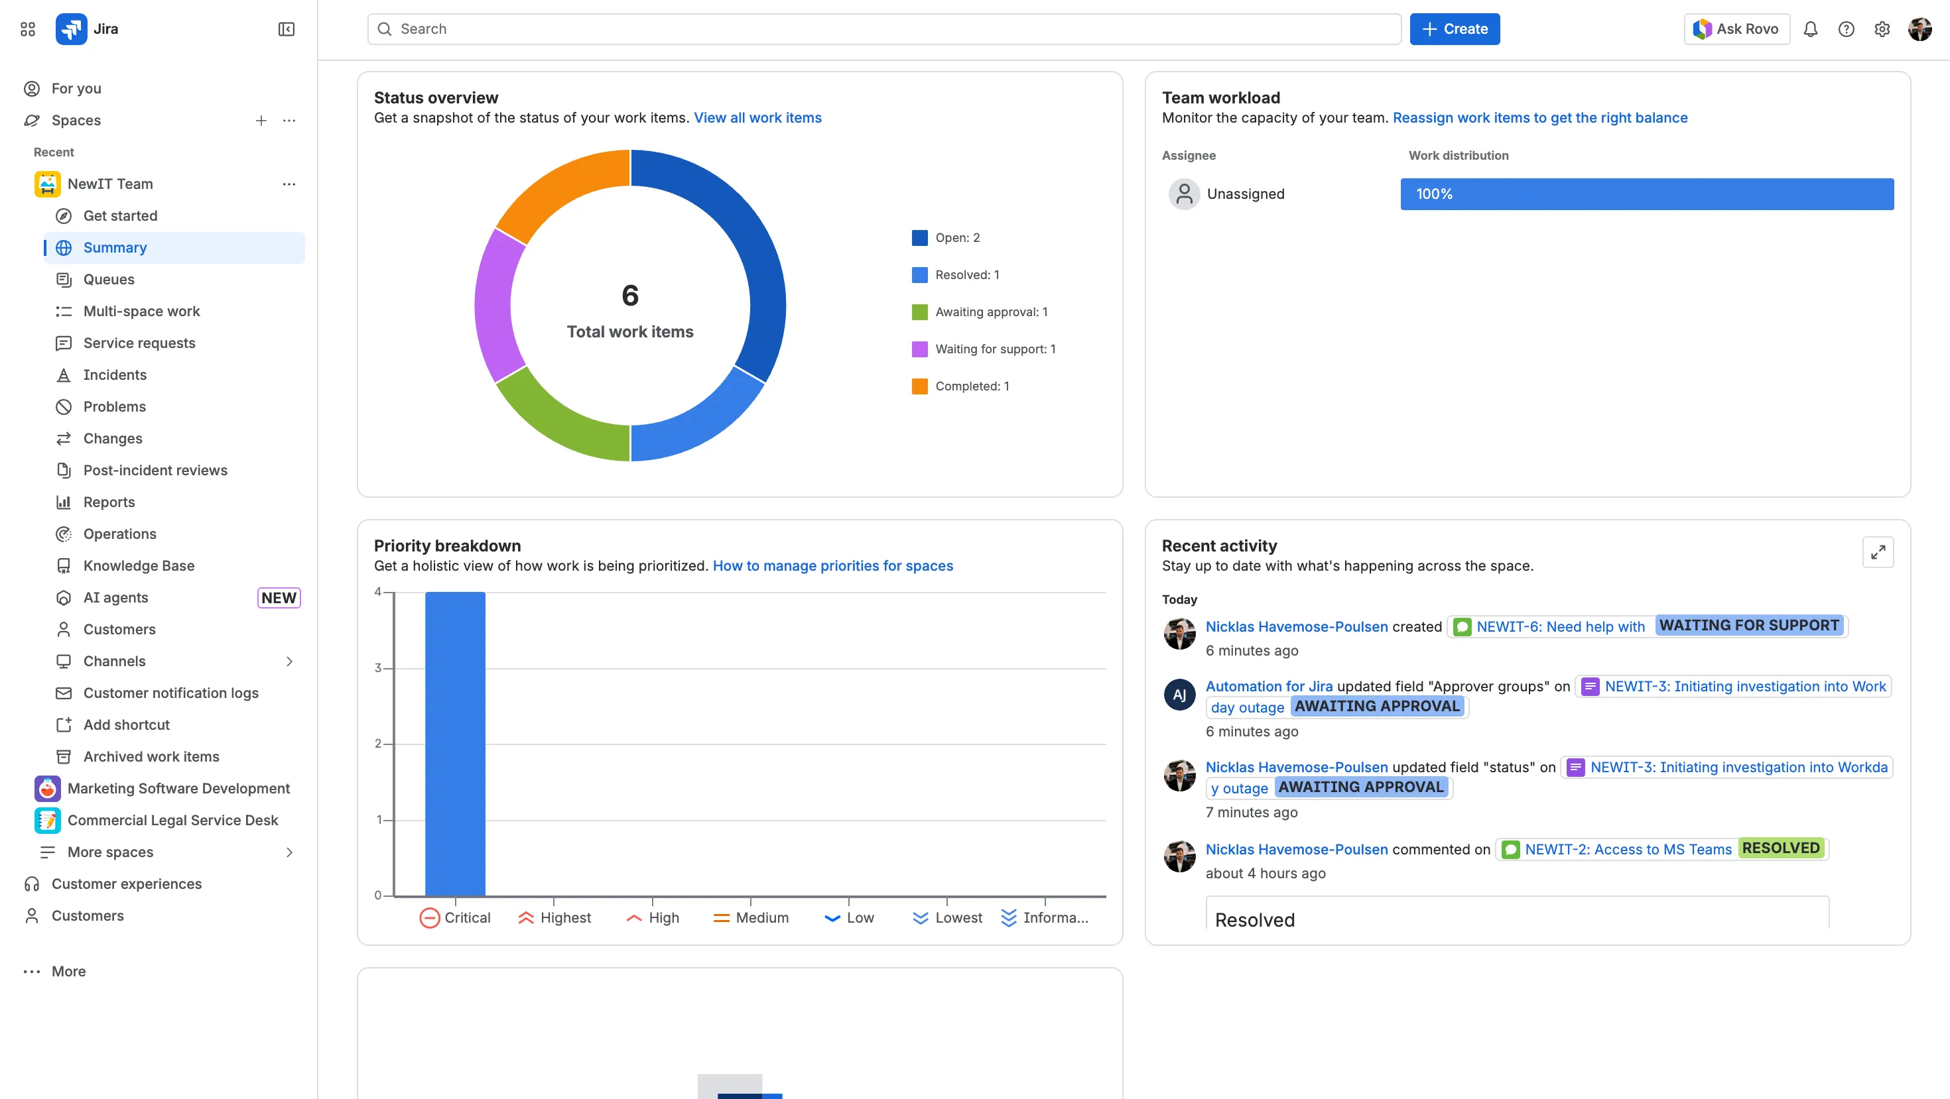This screenshot has height=1099, width=1950.
Task: Expand the More spaces chevron
Action: tap(289, 852)
